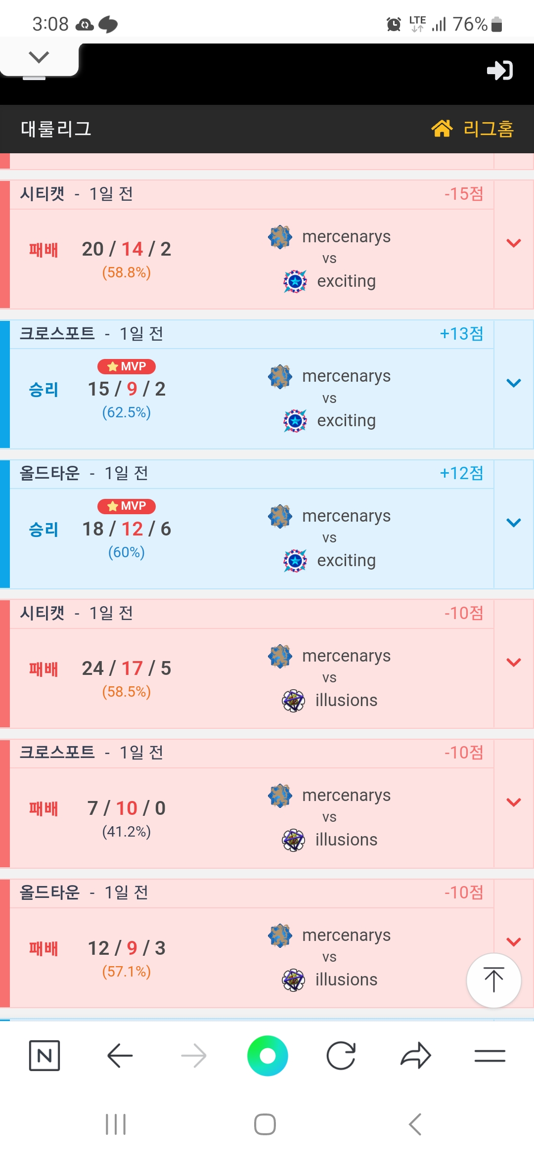Tap the MVP badge on 올드타운 match
534x1157 pixels.
(x=127, y=506)
